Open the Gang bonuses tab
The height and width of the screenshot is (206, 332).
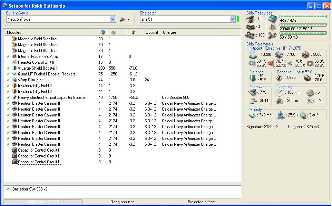123,202
